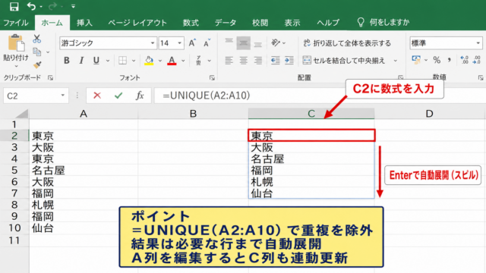The height and width of the screenshot is (273, 486).
Task: Select bottom vertical alignment
Action: tap(258, 43)
